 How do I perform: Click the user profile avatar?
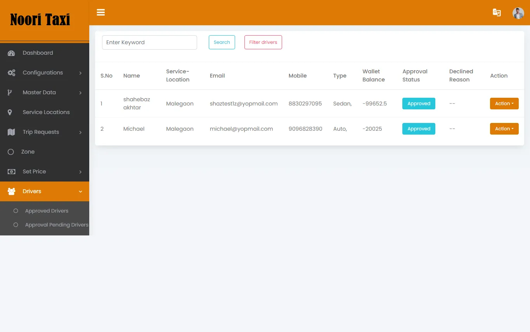click(x=518, y=13)
